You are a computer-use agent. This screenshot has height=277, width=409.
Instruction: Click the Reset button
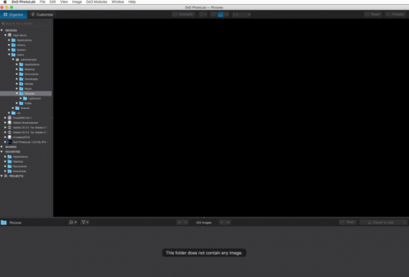[x=373, y=14]
